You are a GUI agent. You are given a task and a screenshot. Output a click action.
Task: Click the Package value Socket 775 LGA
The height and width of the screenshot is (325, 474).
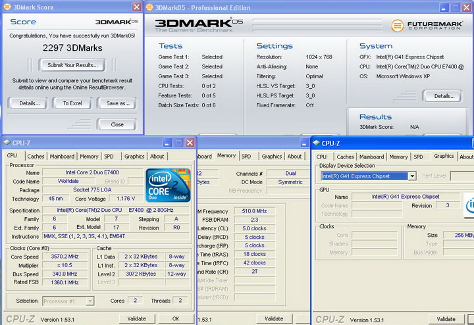point(92,189)
